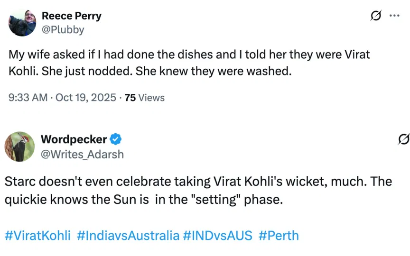
Task: Click Reece Perry's profile avatar
Action: 22,23
